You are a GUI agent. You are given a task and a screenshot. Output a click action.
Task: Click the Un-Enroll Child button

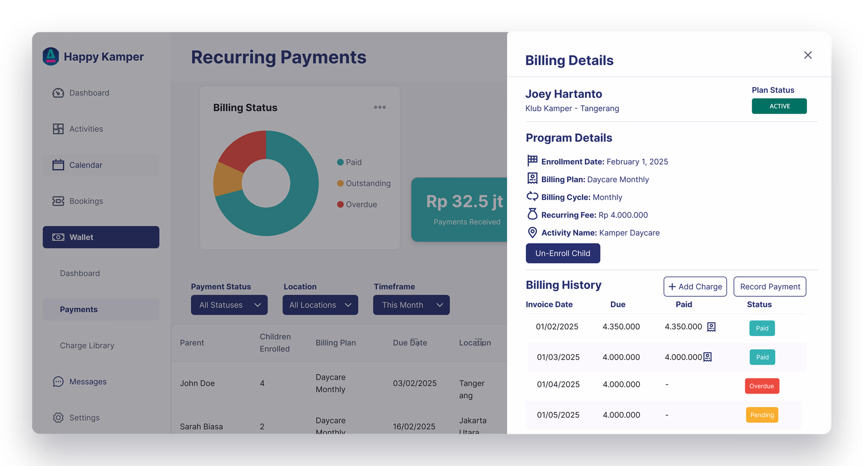[x=563, y=253]
